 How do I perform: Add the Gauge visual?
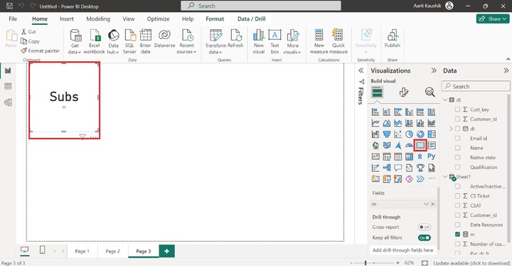(409, 145)
